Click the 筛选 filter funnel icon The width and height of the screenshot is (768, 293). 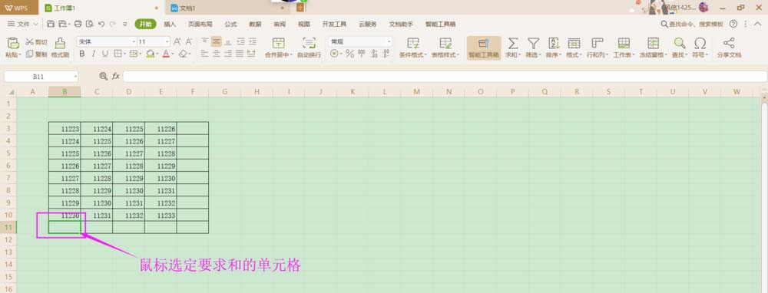point(533,44)
